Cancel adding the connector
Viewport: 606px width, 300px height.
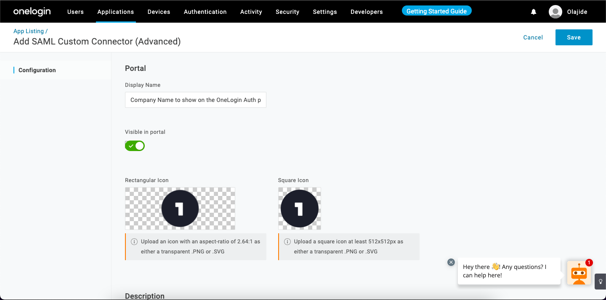pyautogui.click(x=533, y=37)
